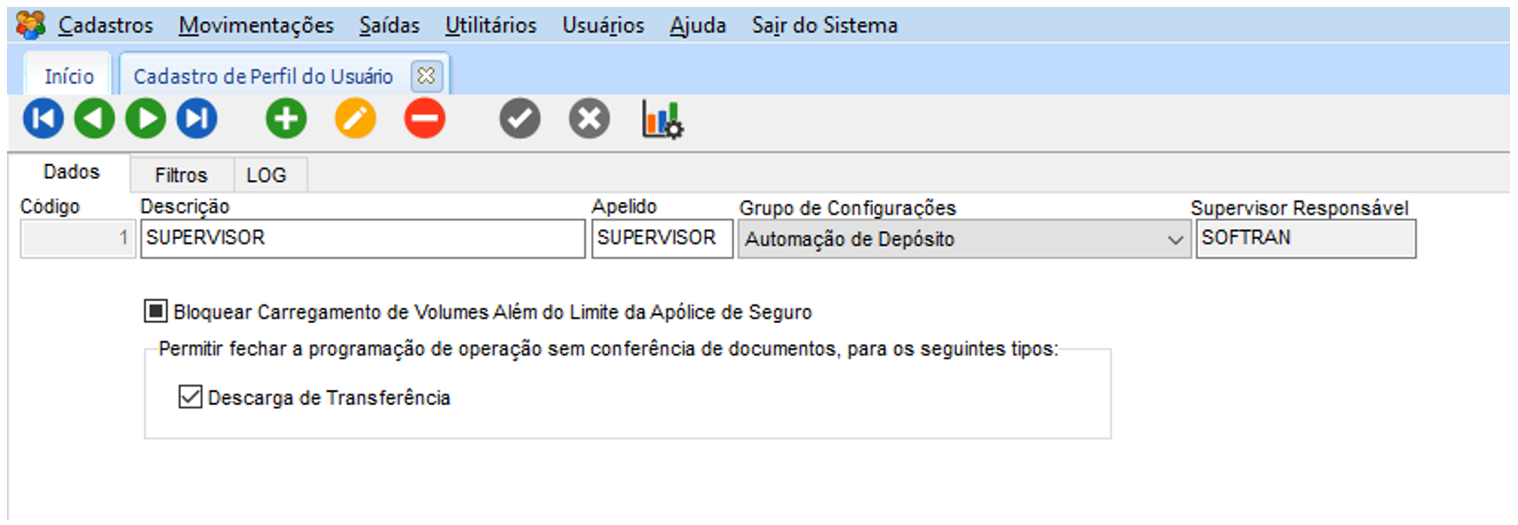Close Cadastro de Perfil do Usuário tab

pos(426,76)
